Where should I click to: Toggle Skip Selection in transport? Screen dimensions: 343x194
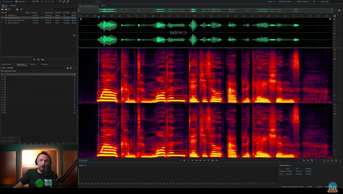point(217,160)
